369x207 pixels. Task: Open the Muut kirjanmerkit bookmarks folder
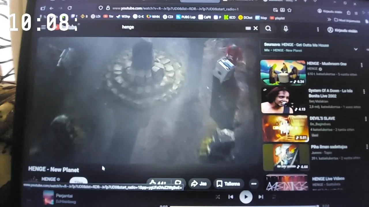(347, 20)
